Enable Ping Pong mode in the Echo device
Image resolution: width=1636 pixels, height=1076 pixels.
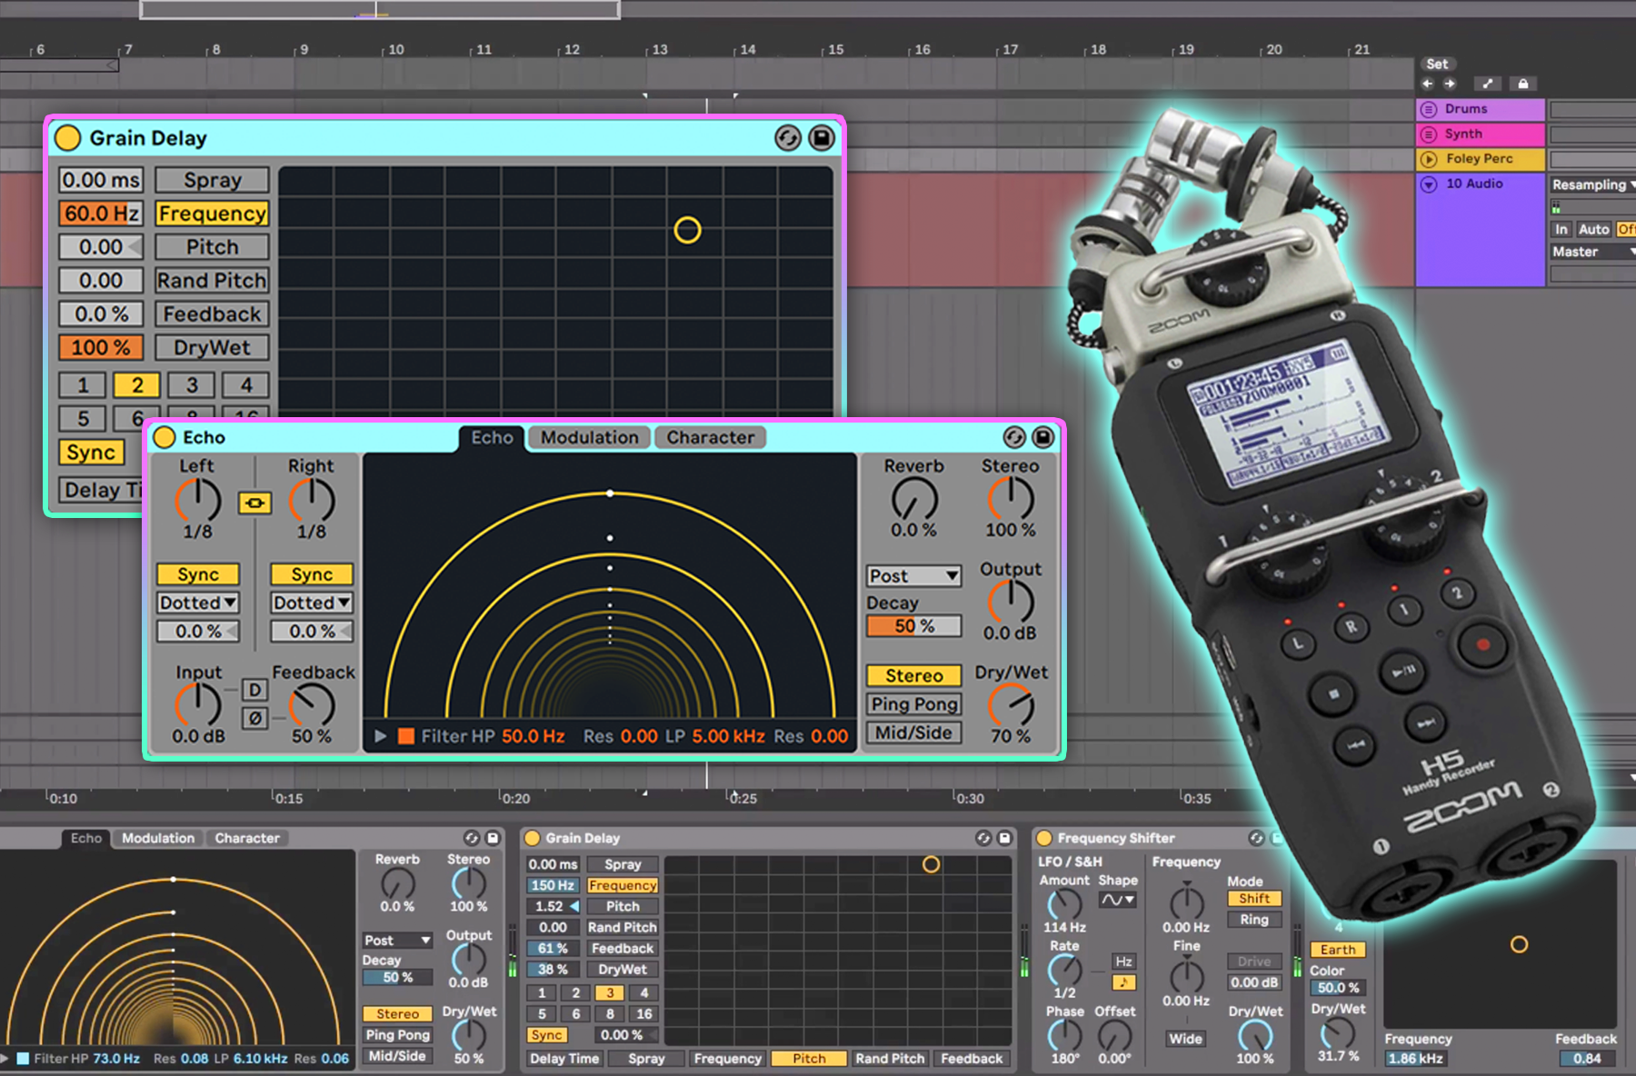tap(913, 703)
